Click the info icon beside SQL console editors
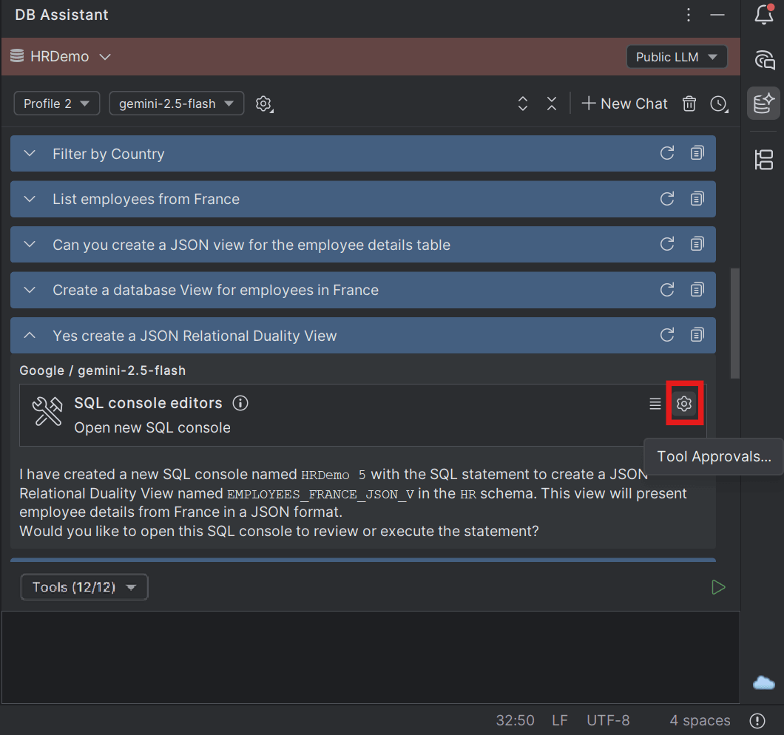 [x=240, y=403]
